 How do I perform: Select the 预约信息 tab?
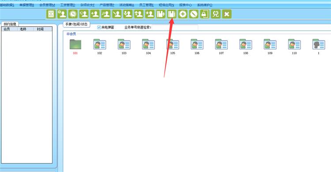(10, 24)
